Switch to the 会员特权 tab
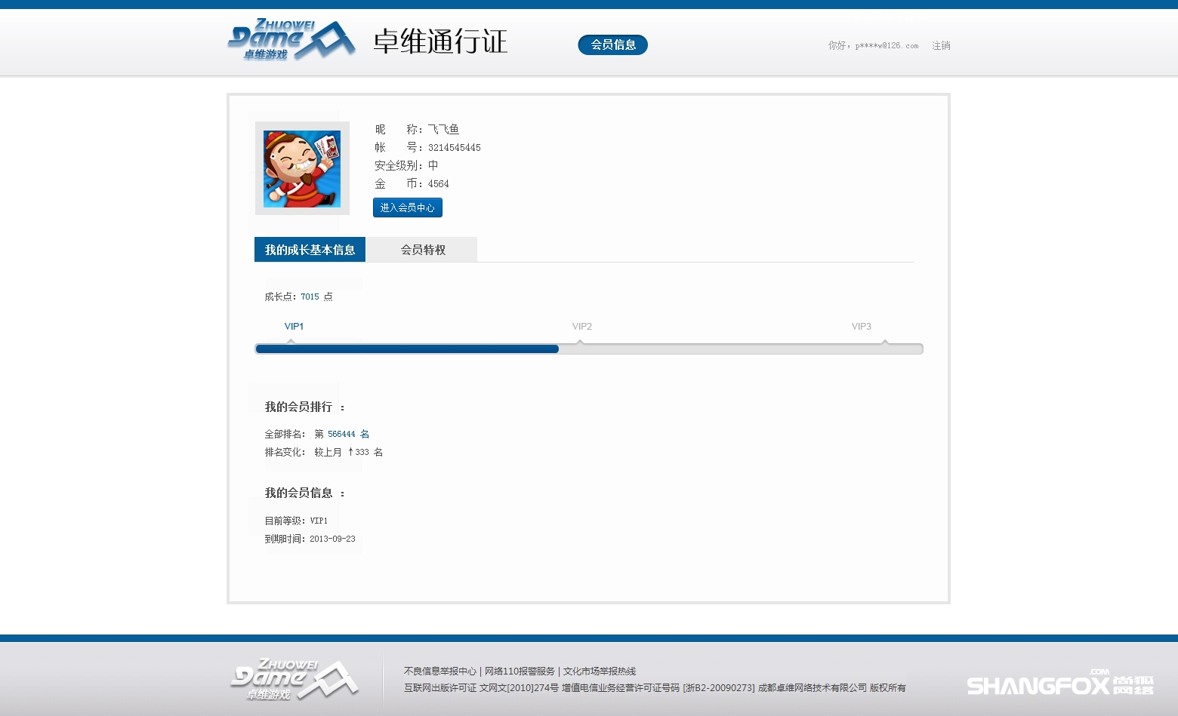The height and width of the screenshot is (716, 1178). (423, 250)
